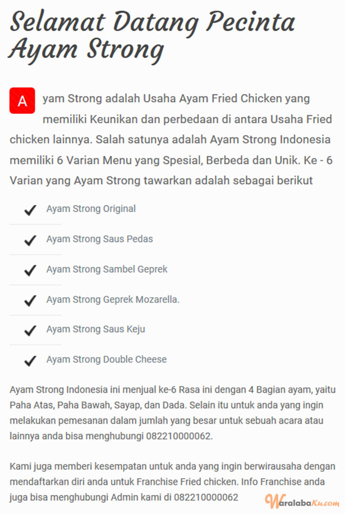Click phone number 082210000062 after menghubungi
345x514 pixels.
[179, 436]
